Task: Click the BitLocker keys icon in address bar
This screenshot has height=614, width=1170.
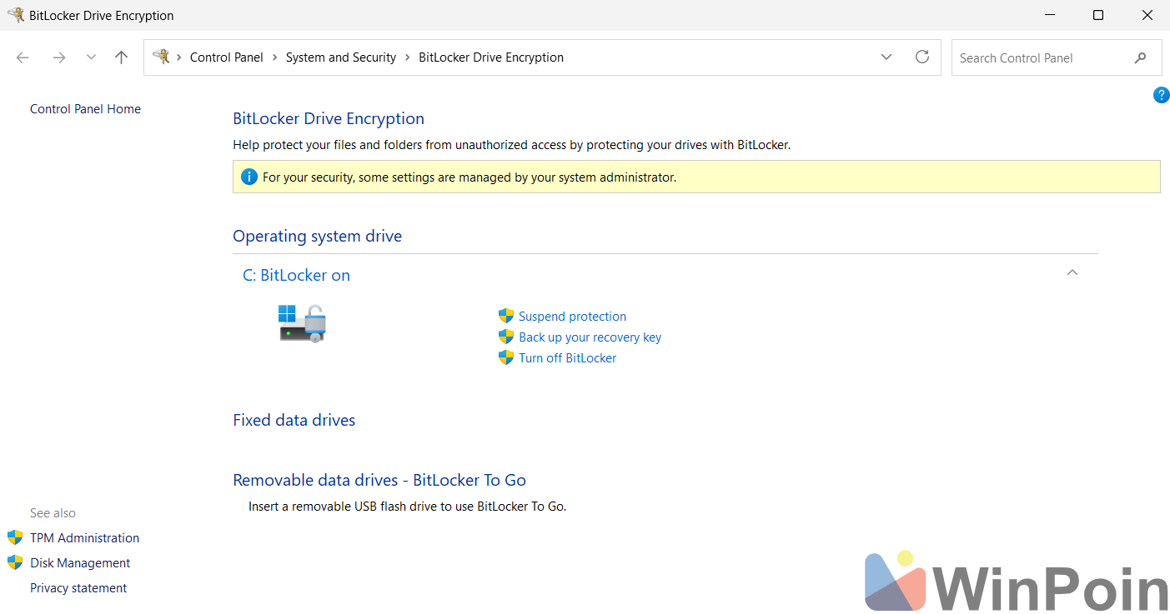Action: point(161,57)
